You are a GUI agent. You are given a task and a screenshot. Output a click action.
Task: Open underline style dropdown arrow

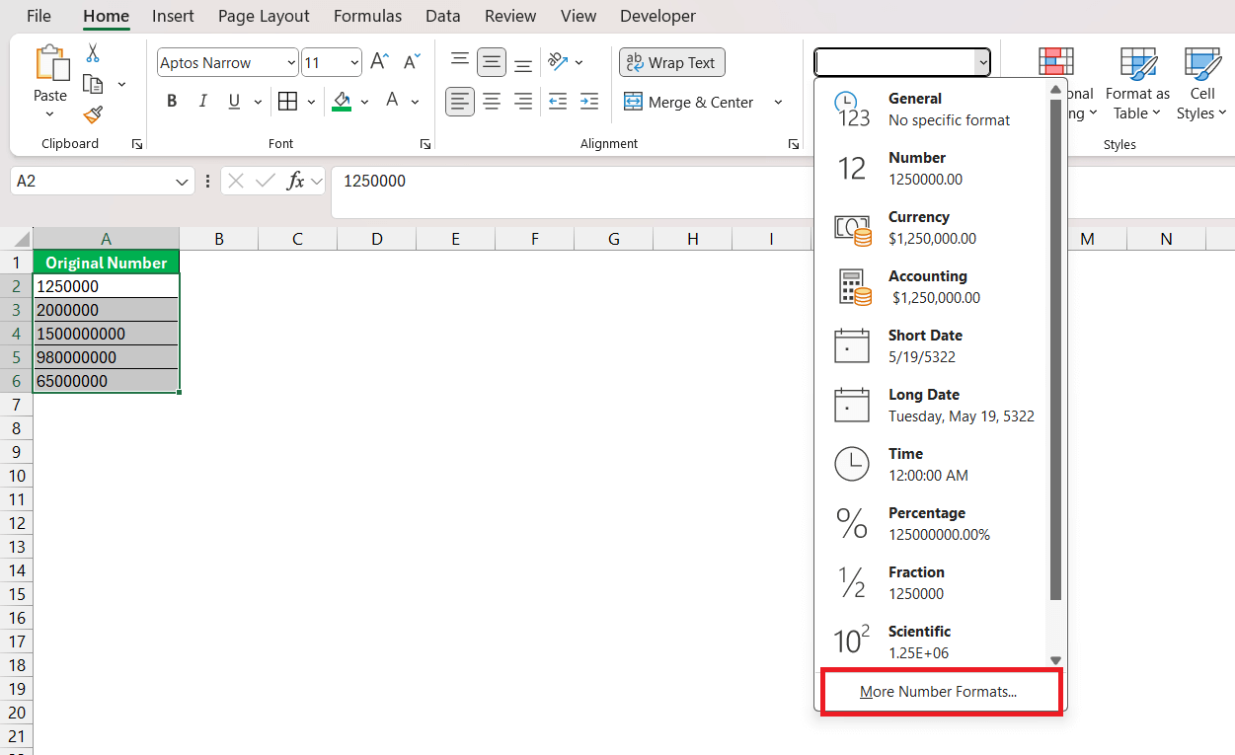tap(258, 102)
